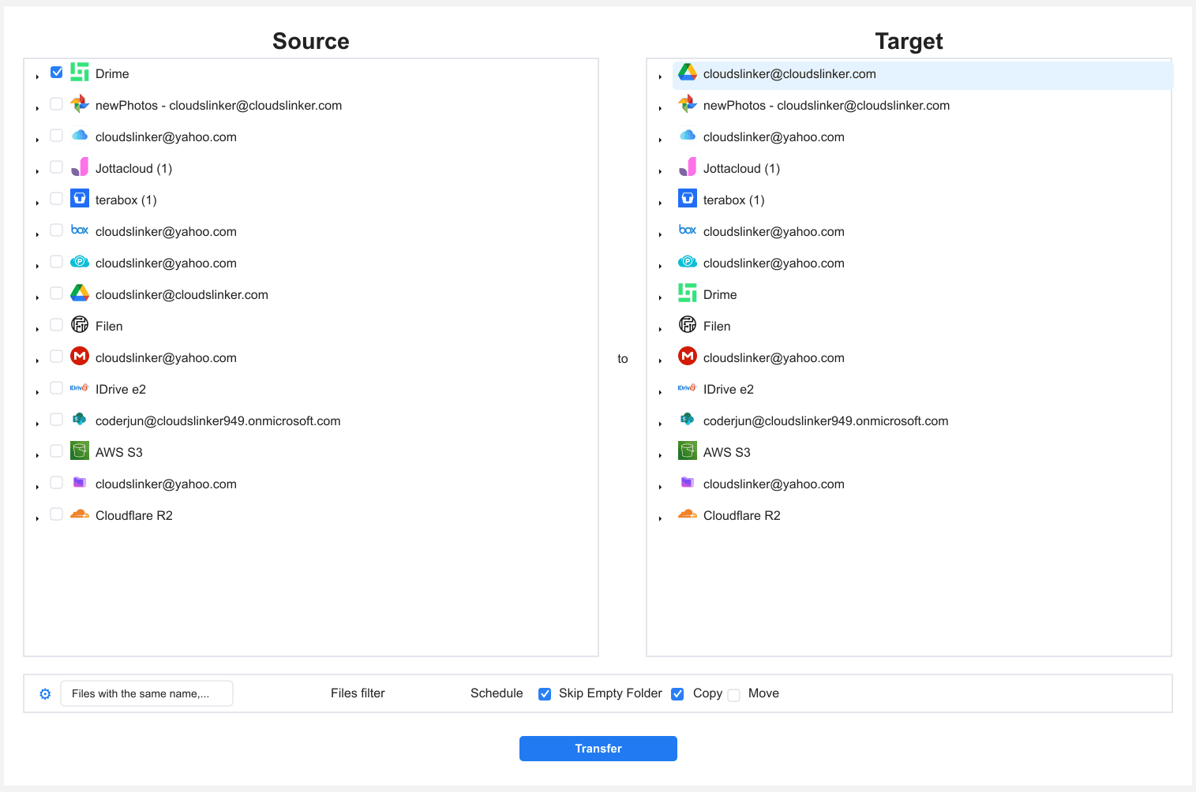Click Cloudflare R2 icon in Source list
Viewport: 1196px width, 792px height.
click(80, 514)
